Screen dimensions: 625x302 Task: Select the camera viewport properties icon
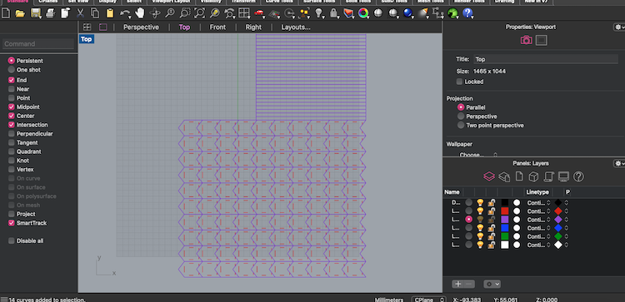click(x=526, y=40)
